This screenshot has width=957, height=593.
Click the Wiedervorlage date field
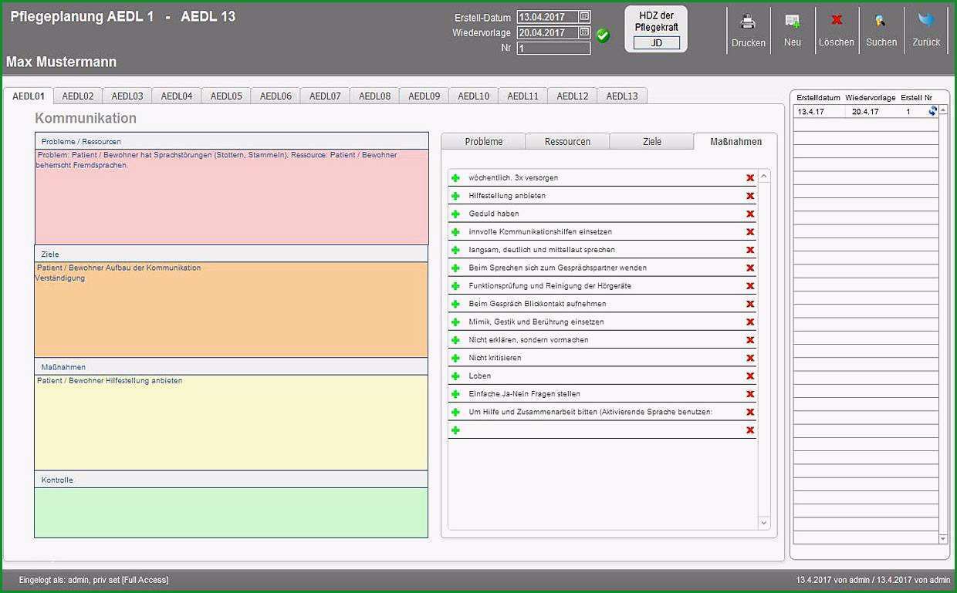547,32
